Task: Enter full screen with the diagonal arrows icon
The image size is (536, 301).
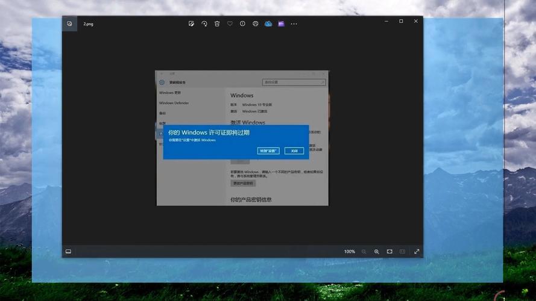Action: pos(417,252)
